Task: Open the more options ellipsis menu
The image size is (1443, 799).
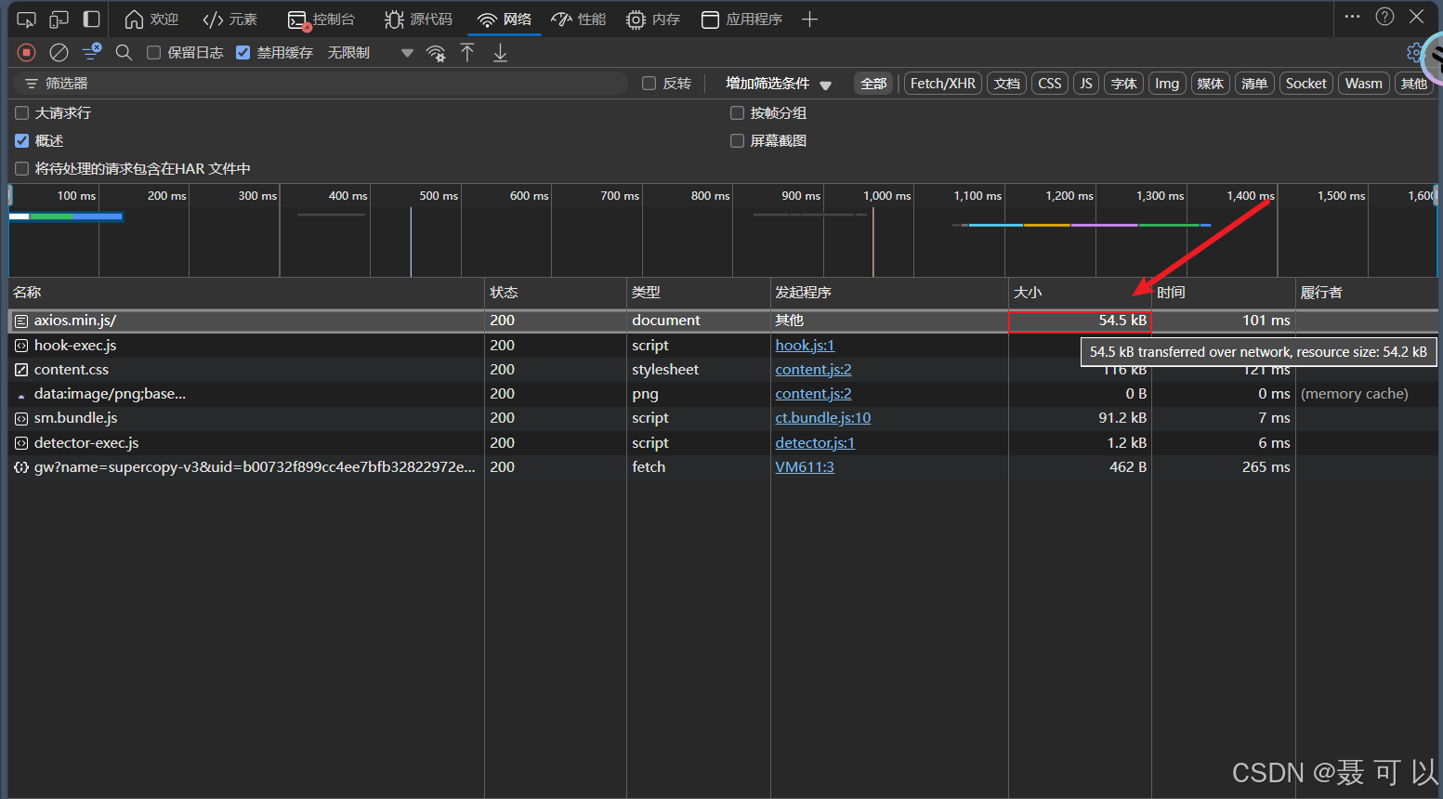Action: click(1352, 17)
